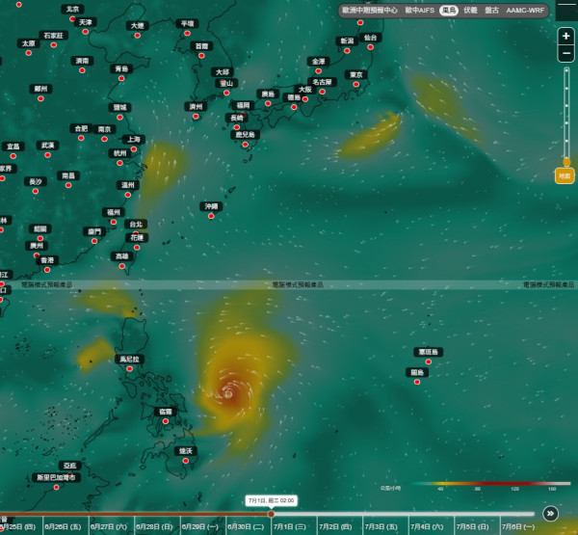
Task: Zoom out the map with minus button
Action: click(565, 53)
